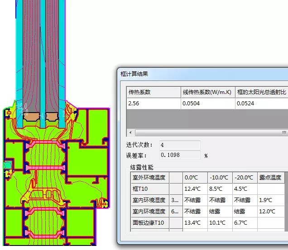Click the right tan spacer in glazing unit
Image resolution: width=288 pixels, height=250 pixels.
point(52,117)
